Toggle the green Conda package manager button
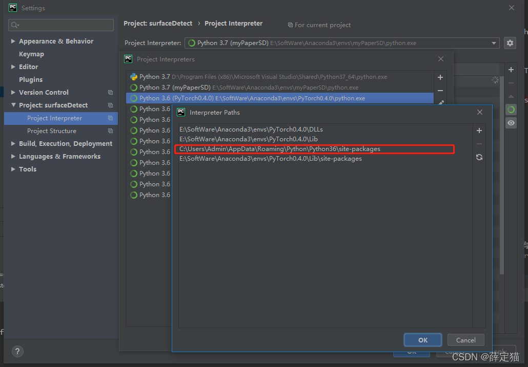This screenshot has width=528, height=367. coord(511,110)
